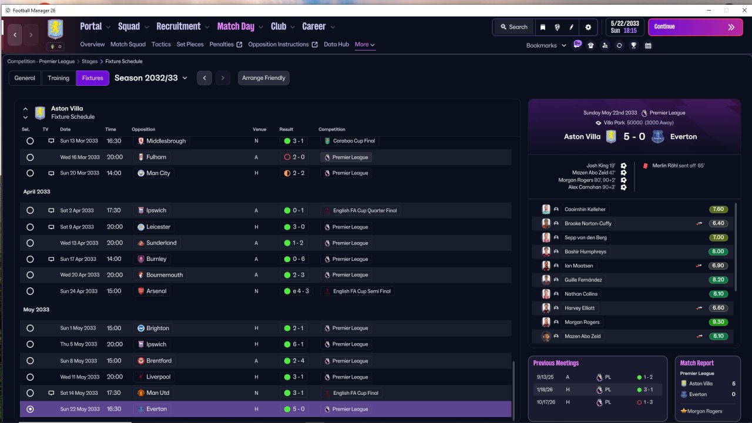This screenshot has width=752, height=423.
Task: Switch to the General tab
Action: click(25, 78)
